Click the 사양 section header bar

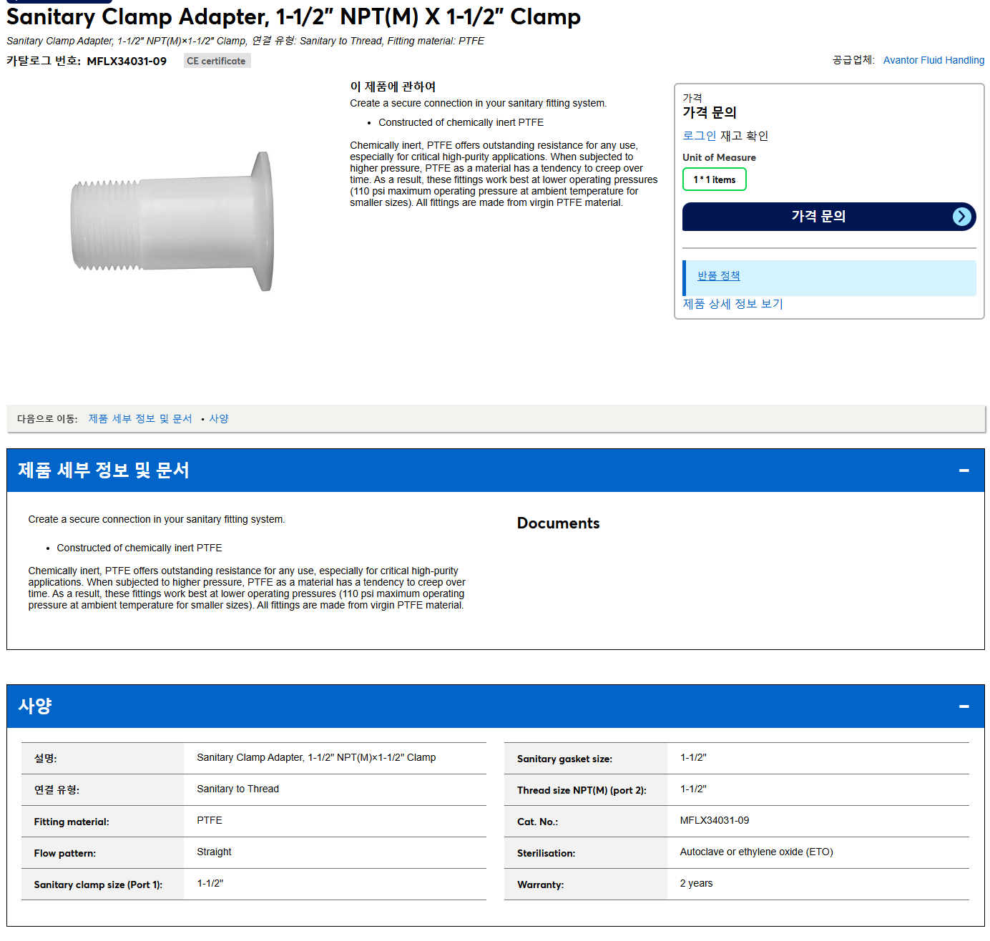coord(495,706)
